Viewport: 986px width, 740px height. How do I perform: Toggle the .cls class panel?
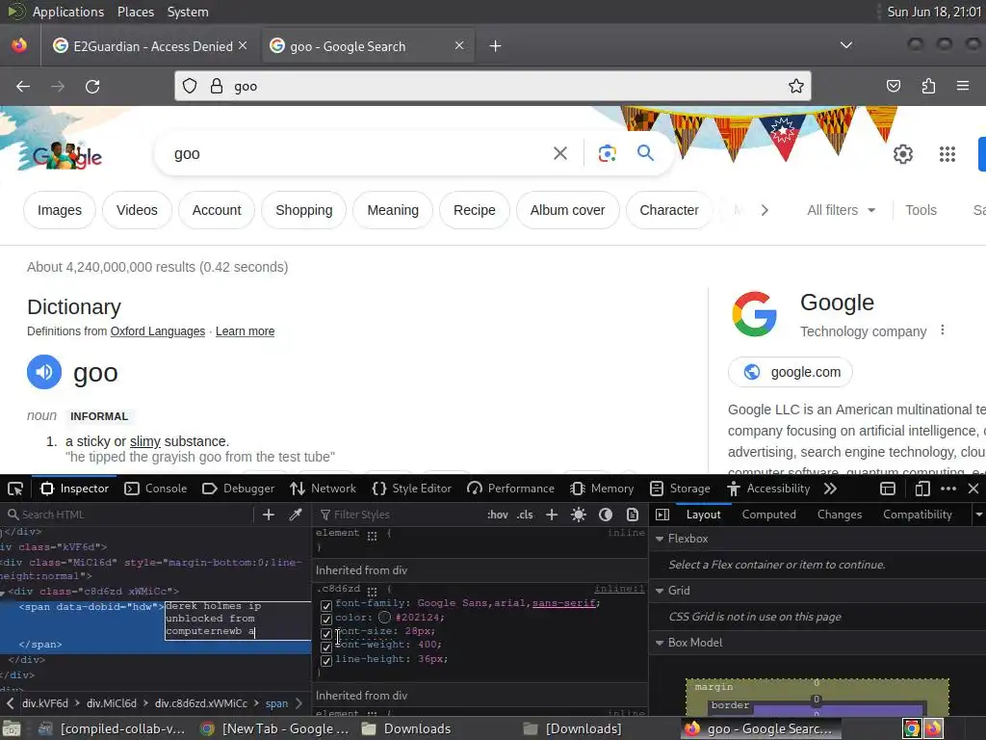point(525,515)
